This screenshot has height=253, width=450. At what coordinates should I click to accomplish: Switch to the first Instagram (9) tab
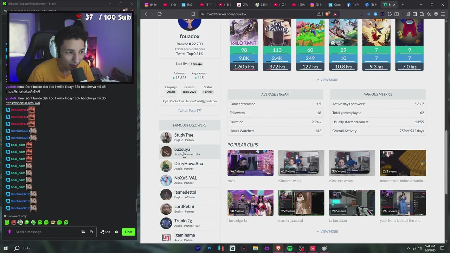152,5
